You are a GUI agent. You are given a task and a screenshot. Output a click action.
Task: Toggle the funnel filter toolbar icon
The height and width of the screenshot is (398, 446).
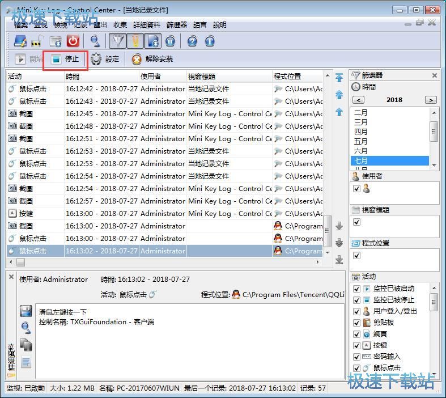117,41
